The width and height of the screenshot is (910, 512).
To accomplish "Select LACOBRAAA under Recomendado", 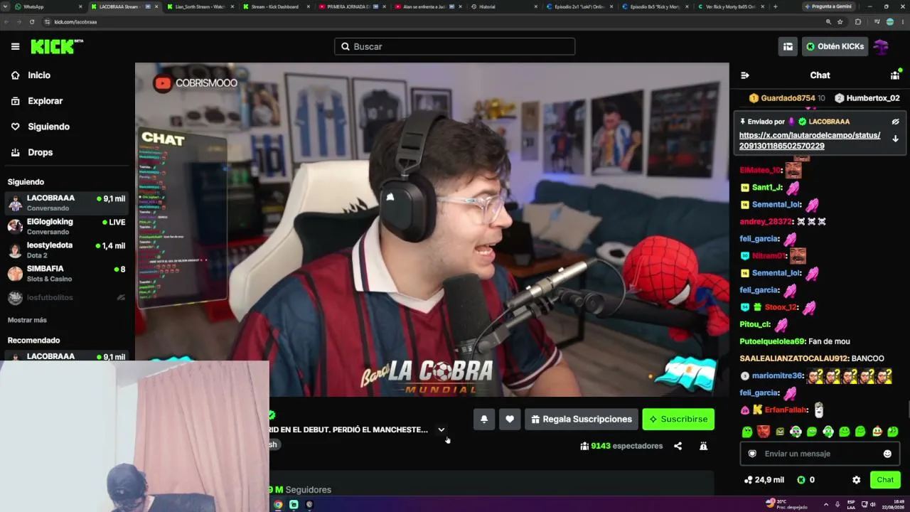I will (66, 356).
